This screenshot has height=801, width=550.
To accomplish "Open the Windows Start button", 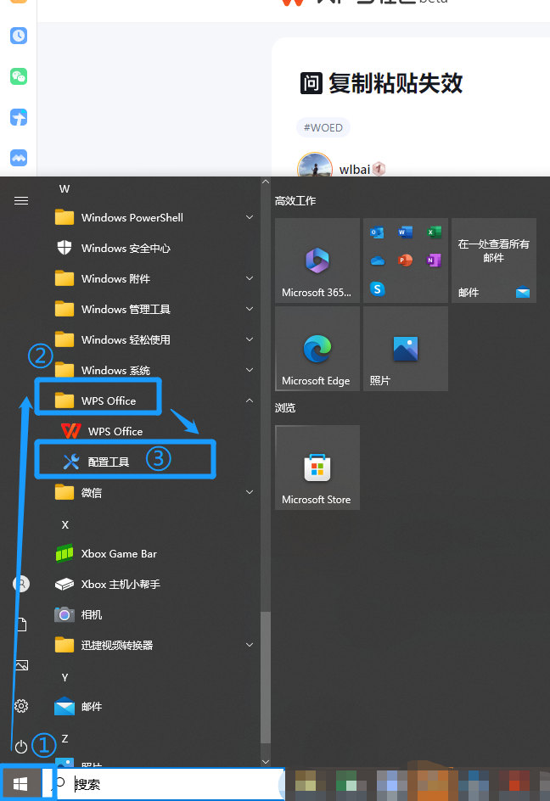I will 20,783.
